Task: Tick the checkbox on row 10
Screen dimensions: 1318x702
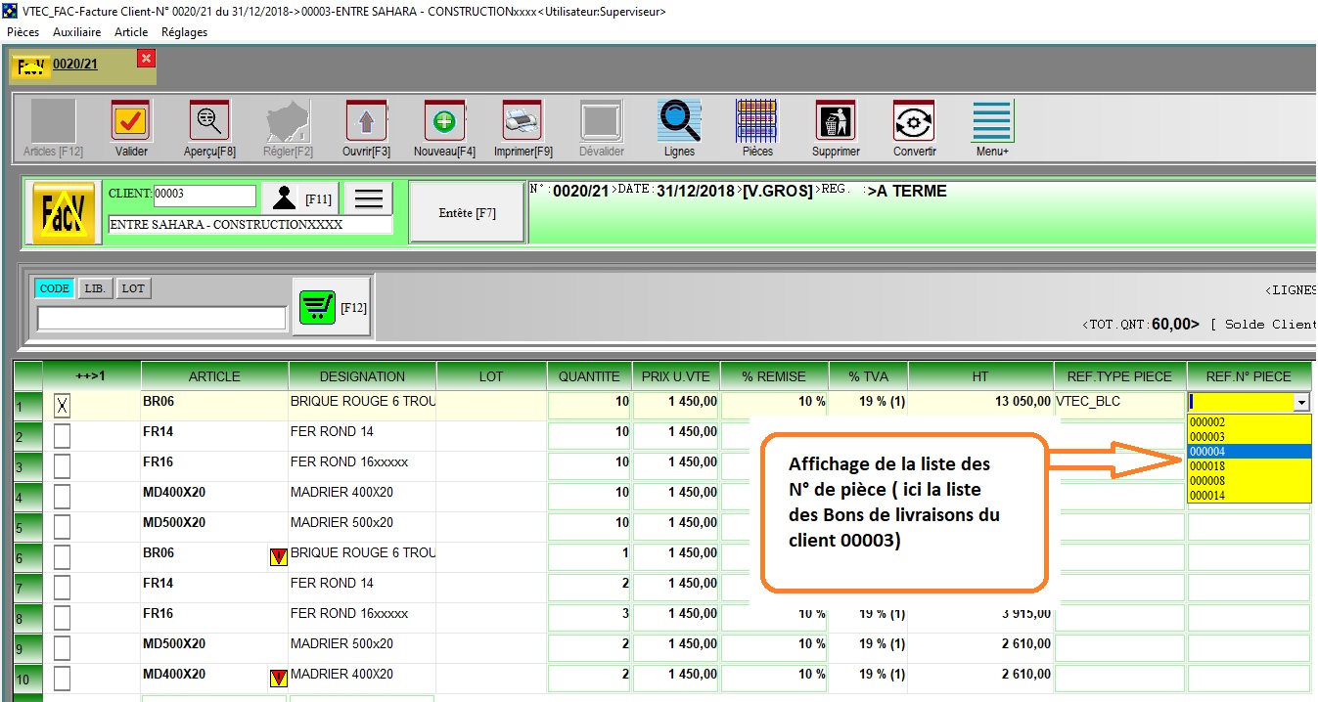Action: tap(62, 679)
